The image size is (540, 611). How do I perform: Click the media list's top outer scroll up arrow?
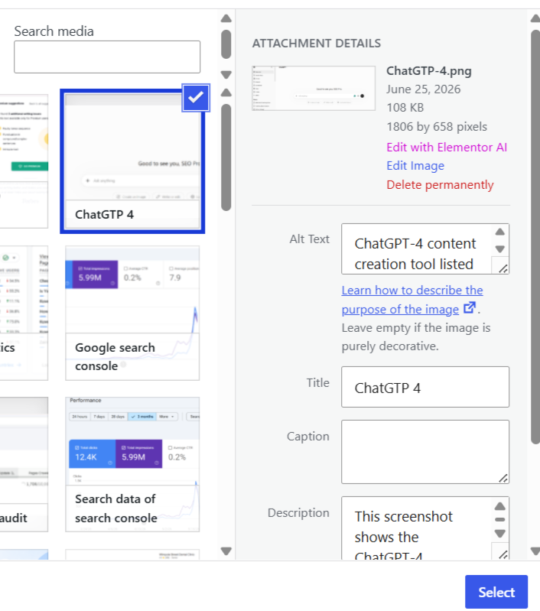226,18
